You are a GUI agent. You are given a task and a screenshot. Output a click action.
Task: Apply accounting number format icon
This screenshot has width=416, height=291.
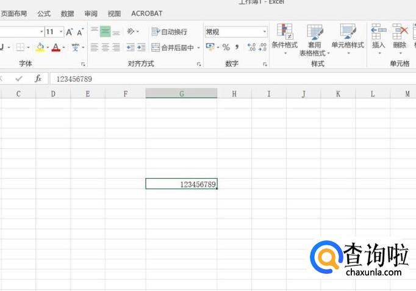pyautogui.click(x=210, y=47)
